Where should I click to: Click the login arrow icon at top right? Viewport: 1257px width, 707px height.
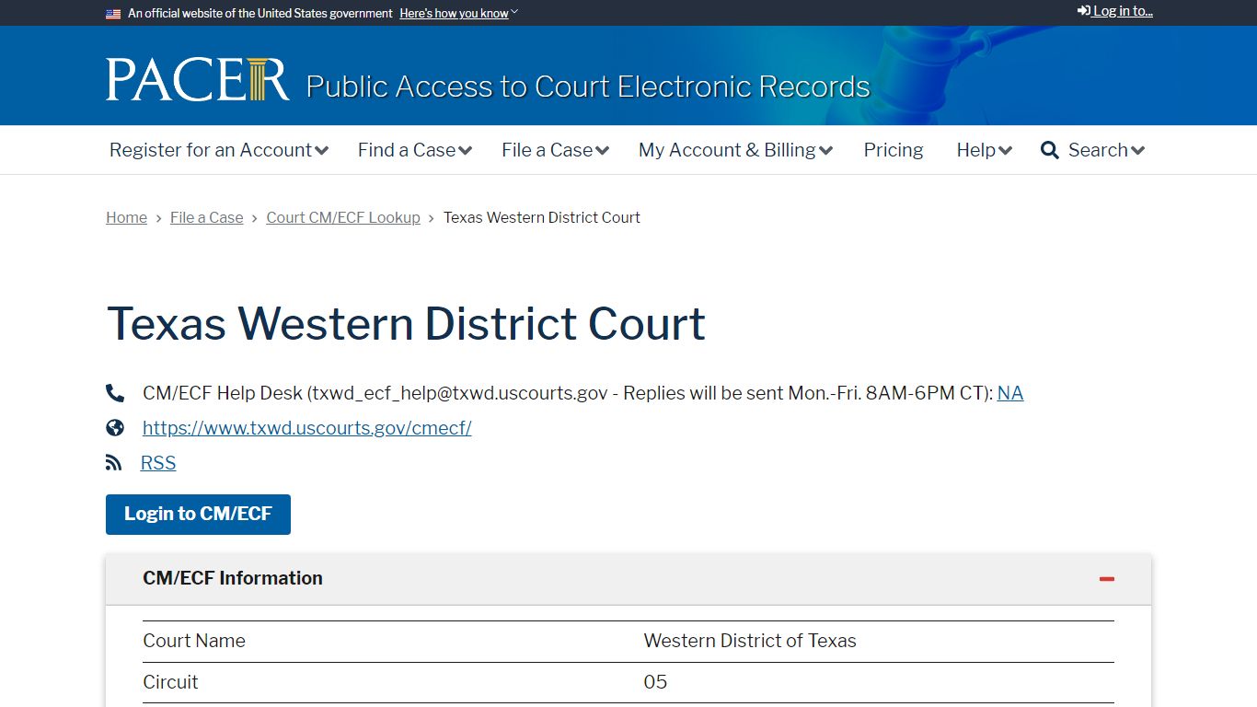(x=1084, y=11)
